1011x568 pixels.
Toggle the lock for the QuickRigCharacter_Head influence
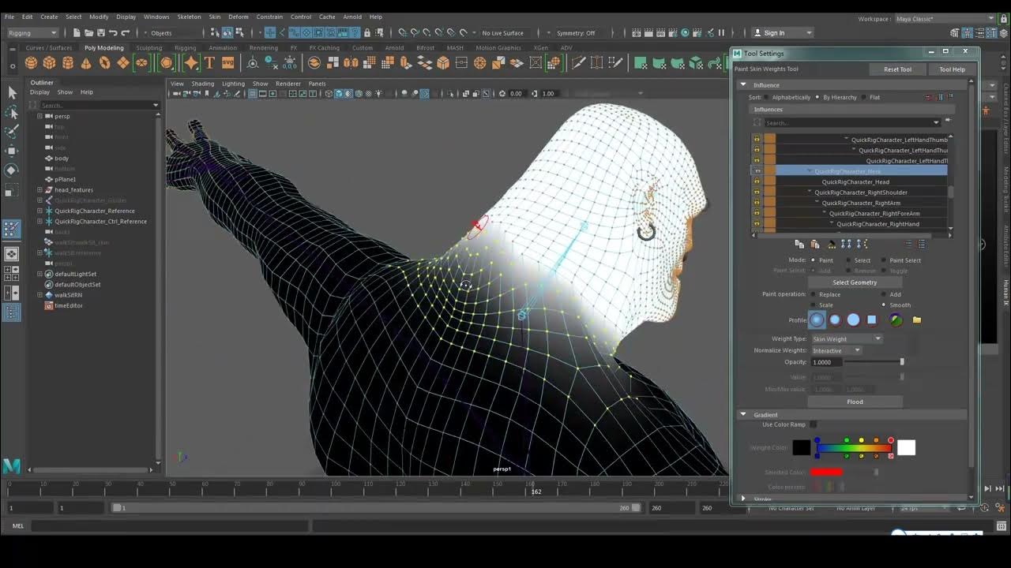(757, 182)
